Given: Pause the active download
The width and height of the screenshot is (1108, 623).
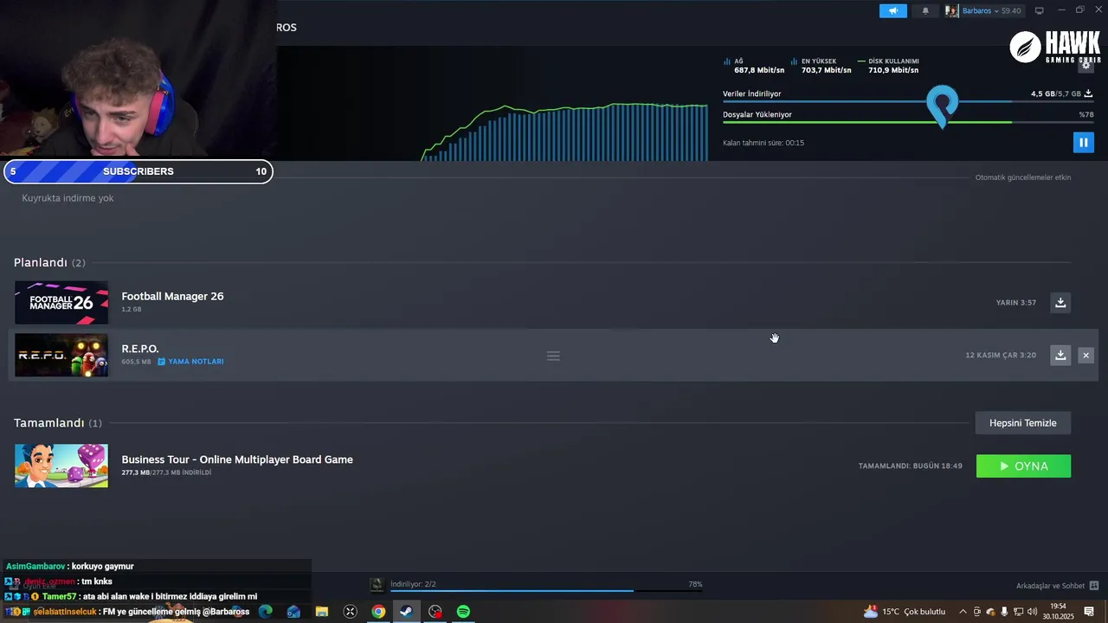Looking at the screenshot, I should click(x=1083, y=142).
